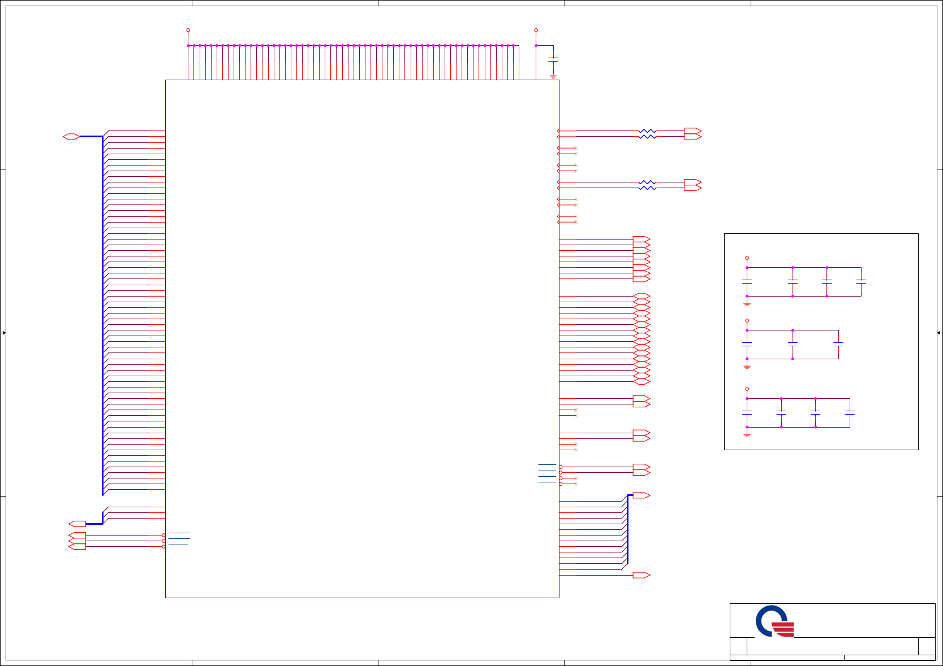943x666 pixels.
Task: Select the rightmost capacitor in the top bank
Action: click(861, 281)
